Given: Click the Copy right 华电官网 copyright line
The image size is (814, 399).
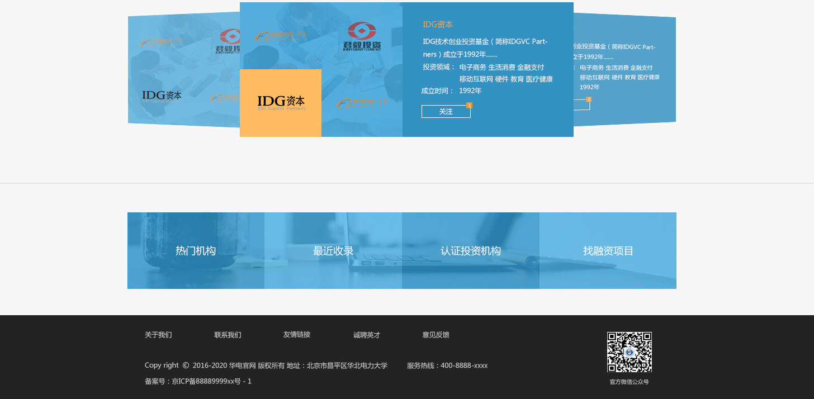Looking at the screenshot, I should point(266,366).
